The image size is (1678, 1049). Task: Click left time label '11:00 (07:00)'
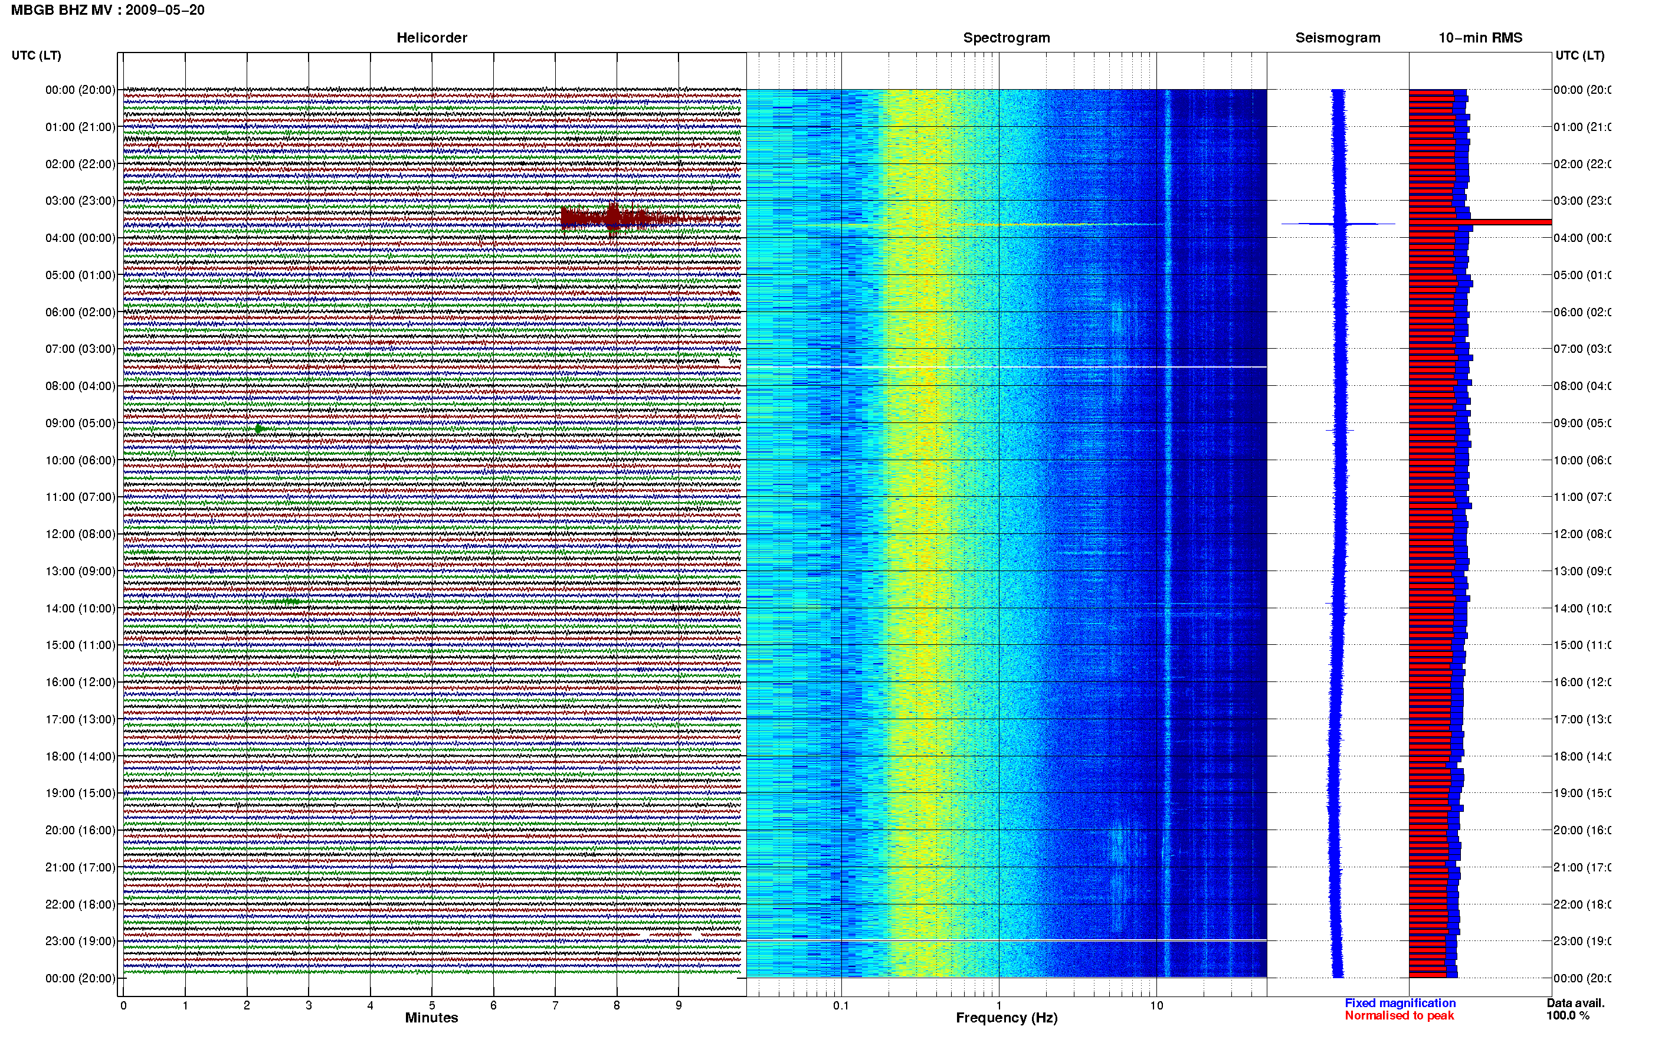coord(80,497)
